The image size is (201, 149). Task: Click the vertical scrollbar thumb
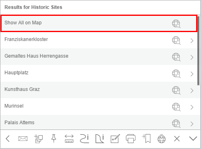[x=198, y=51]
